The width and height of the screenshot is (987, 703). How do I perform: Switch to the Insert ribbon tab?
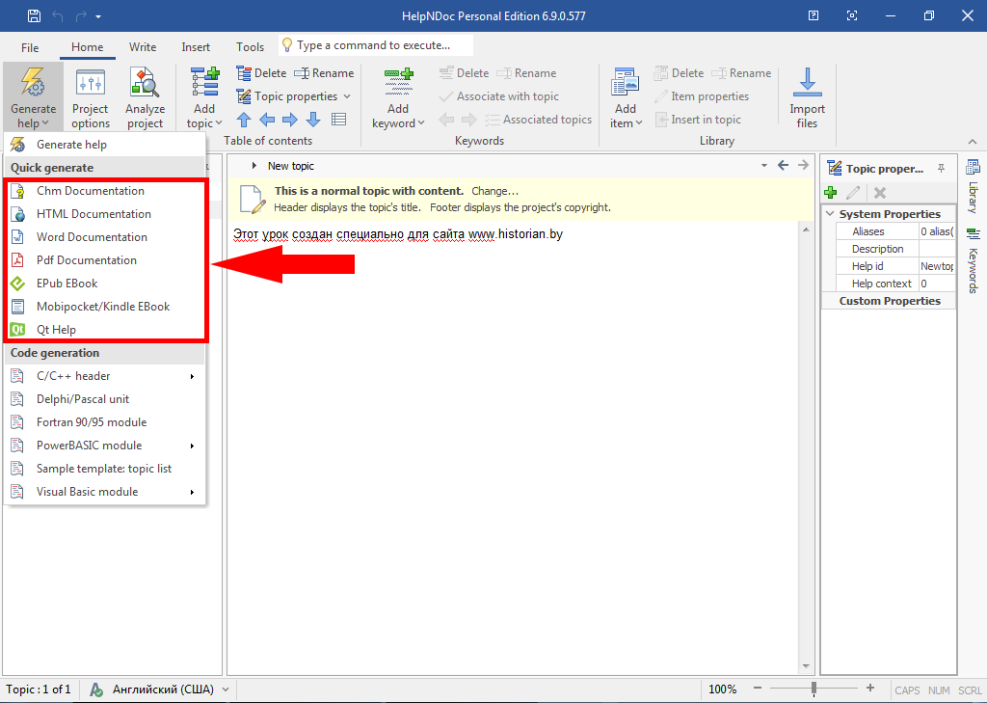tap(196, 47)
